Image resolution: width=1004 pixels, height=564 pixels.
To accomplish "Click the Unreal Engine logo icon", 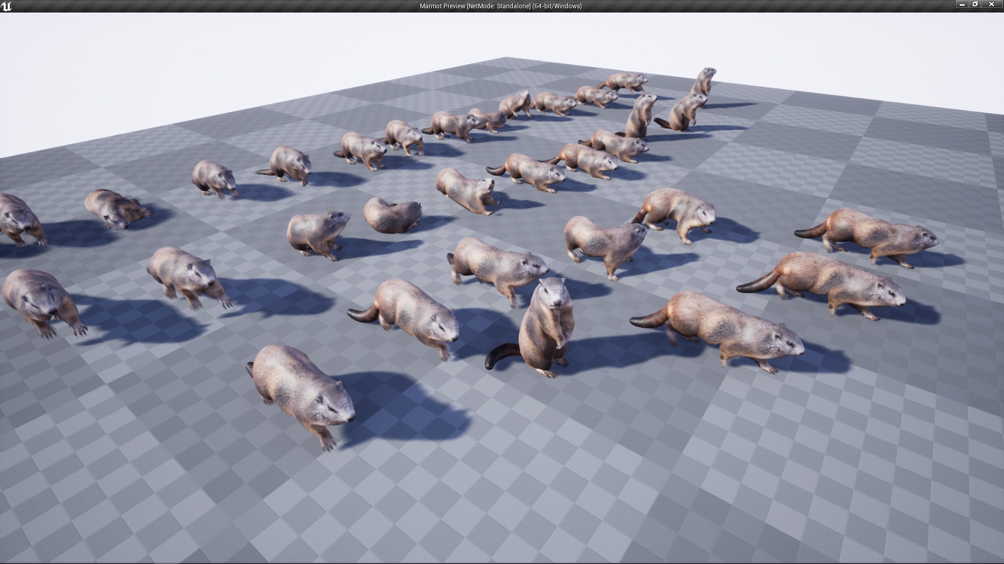I will (7, 6).
